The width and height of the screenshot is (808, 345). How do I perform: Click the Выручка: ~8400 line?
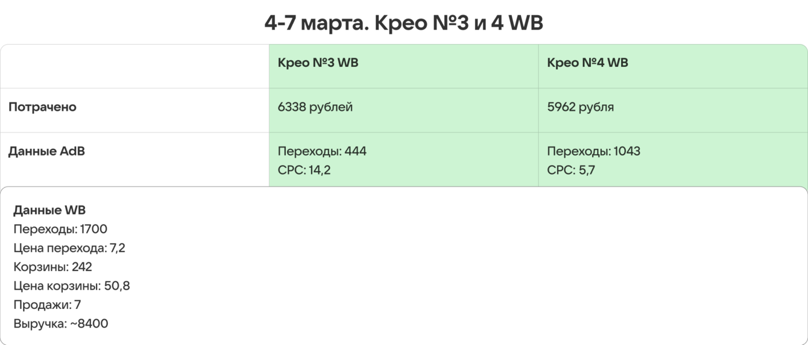(x=60, y=324)
